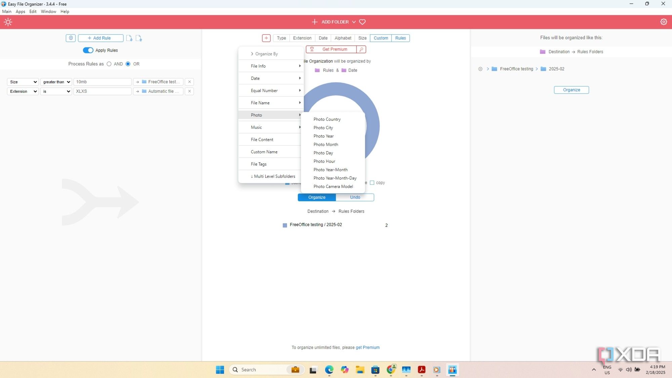The image size is (672, 378).
Task: Open settings gear in red header
Action: [663, 22]
